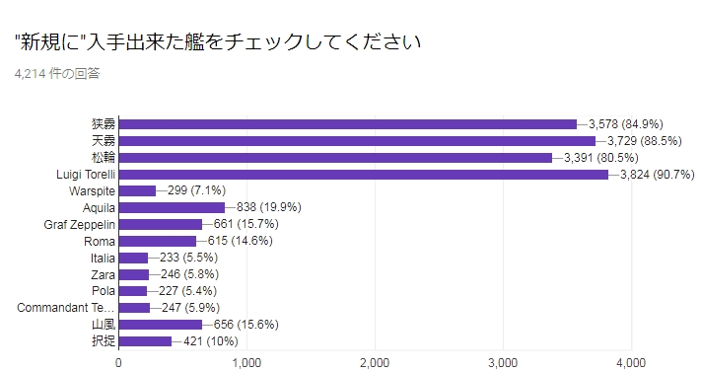Click the 4,214 件の回答 response count

[57, 73]
